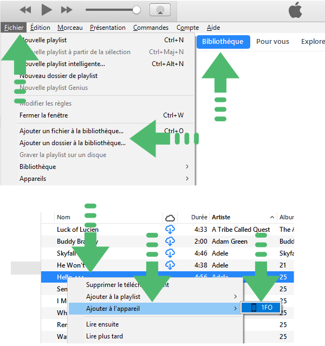Select the 1FO device in the submenu

click(261, 308)
